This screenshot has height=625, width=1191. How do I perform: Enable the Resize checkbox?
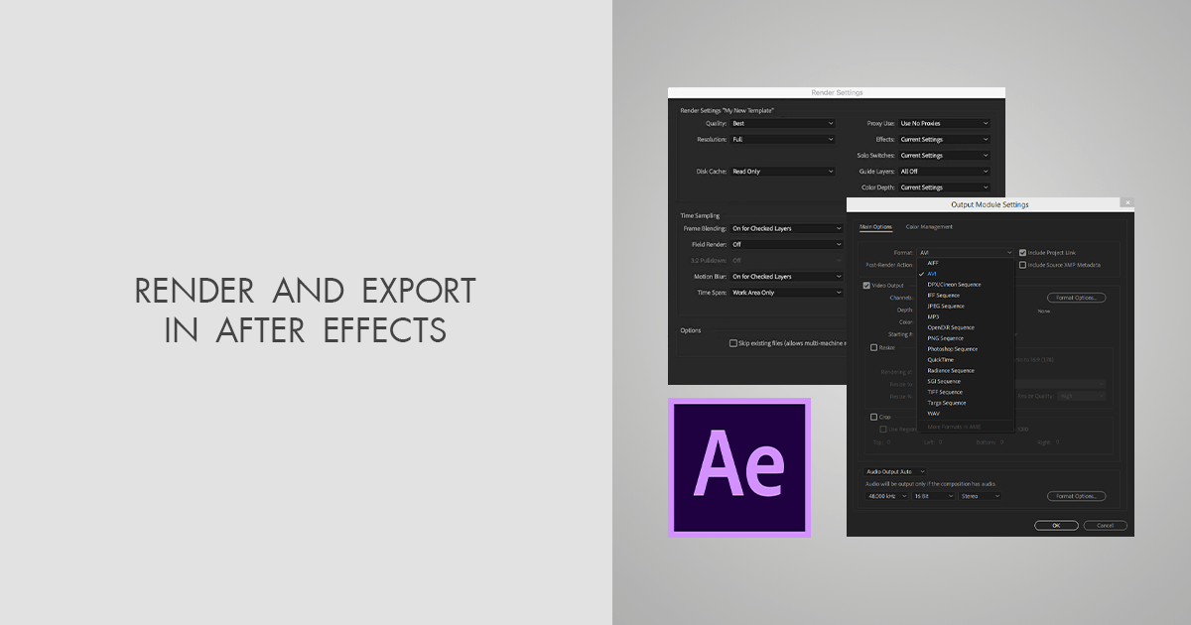click(x=873, y=347)
